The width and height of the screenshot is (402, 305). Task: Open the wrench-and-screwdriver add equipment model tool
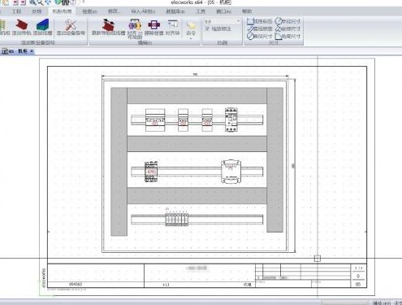click(x=71, y=24)
